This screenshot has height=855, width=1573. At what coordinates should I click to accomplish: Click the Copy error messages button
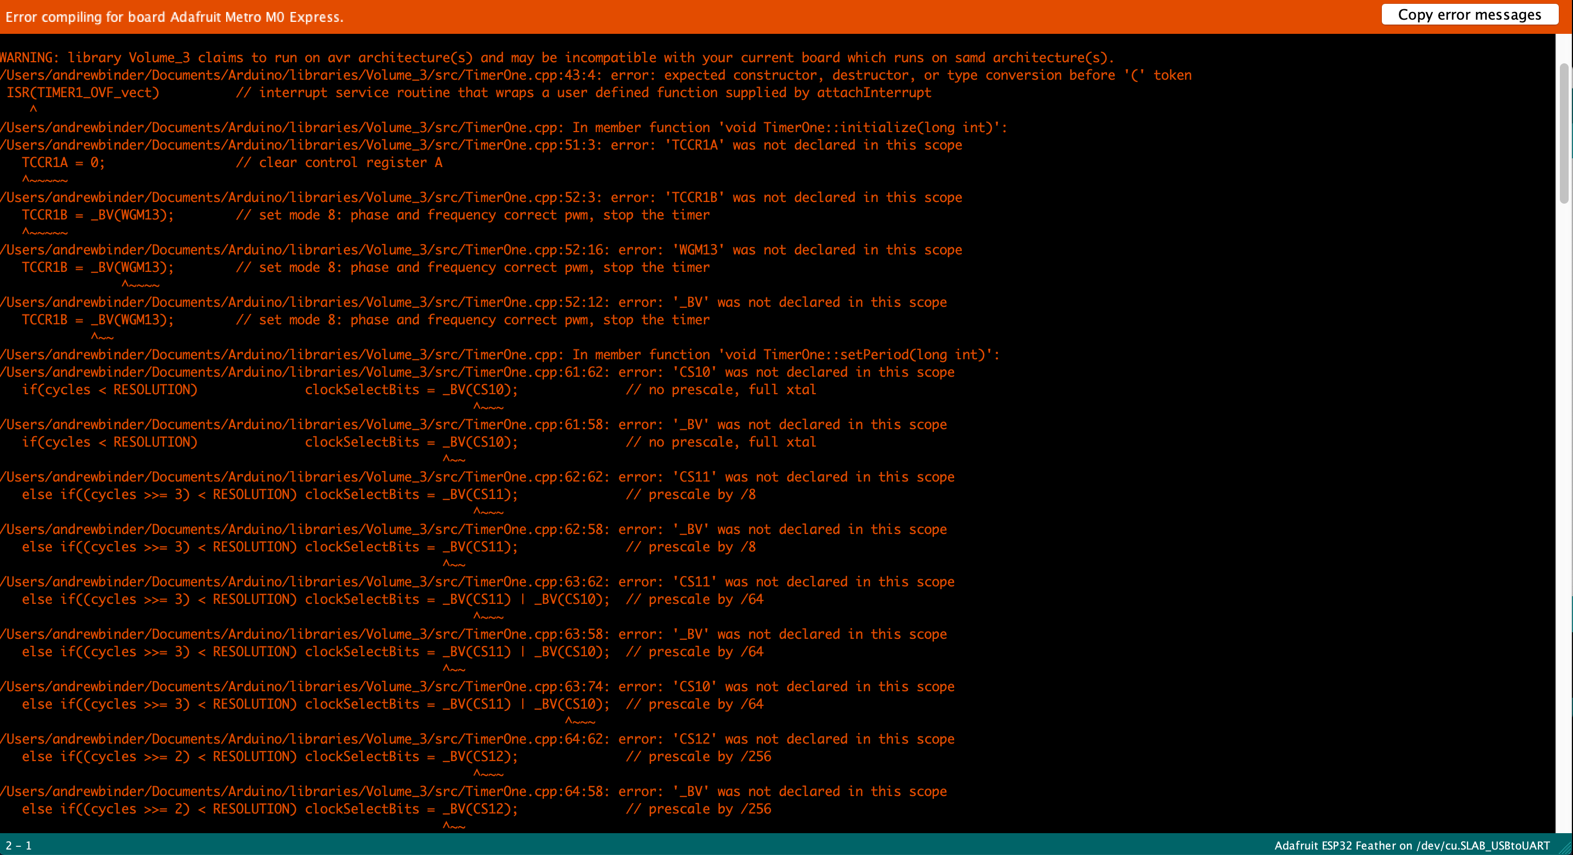pyautogui.click(x=1469, y=15)
